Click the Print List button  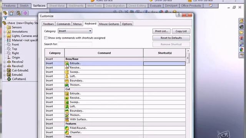[161, 31]
